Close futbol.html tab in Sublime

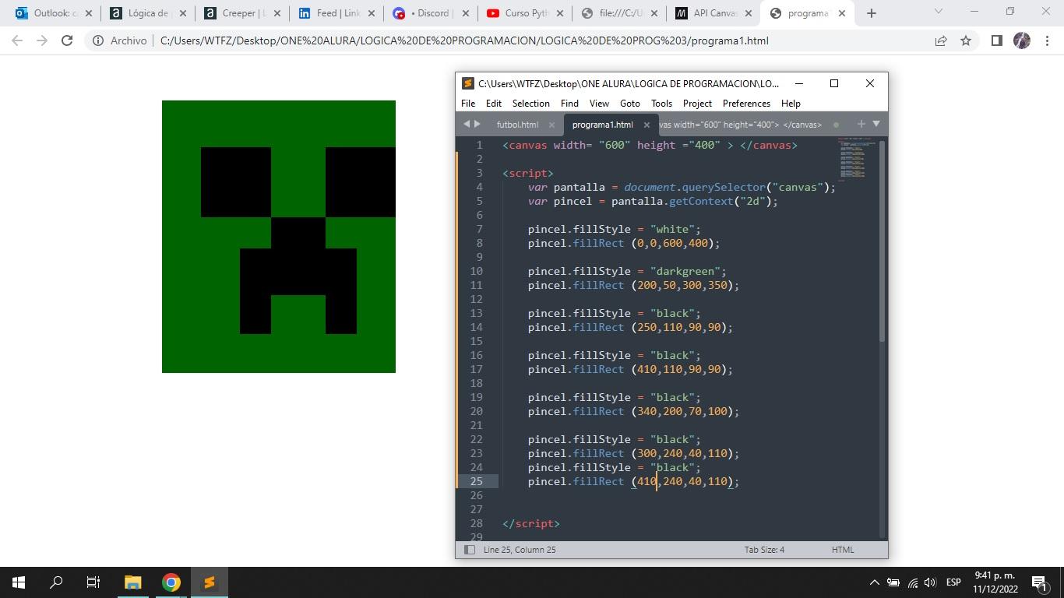pos(551,125)
